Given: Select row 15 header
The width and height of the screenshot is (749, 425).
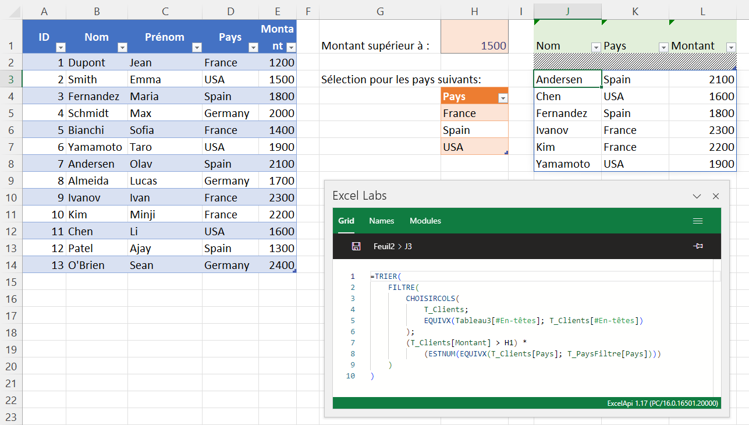Looking at the screenshot, I should (11, 282).
